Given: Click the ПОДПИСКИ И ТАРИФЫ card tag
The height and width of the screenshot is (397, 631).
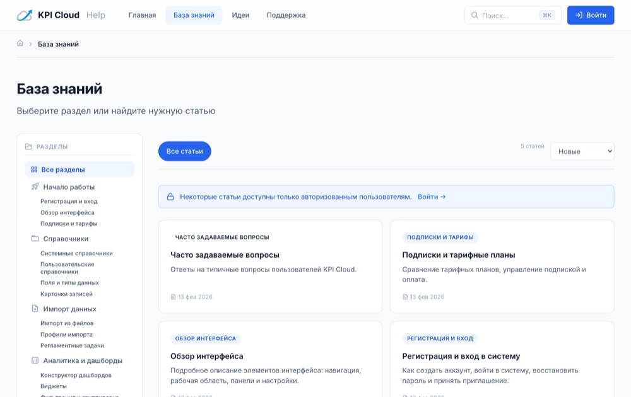Looking at the screenshot, I should click(x=440, y=237).
